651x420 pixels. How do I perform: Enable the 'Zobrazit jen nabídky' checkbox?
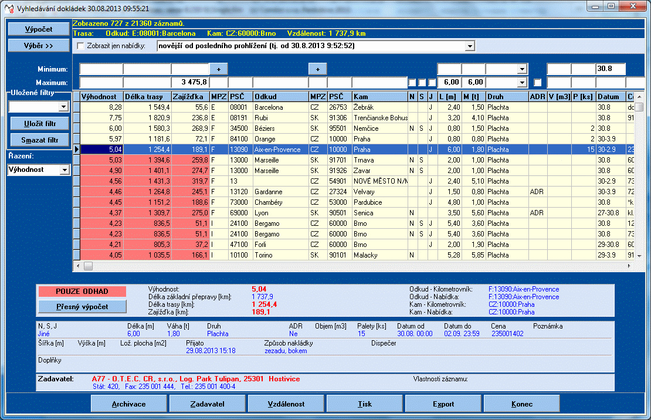coord(81,46)
